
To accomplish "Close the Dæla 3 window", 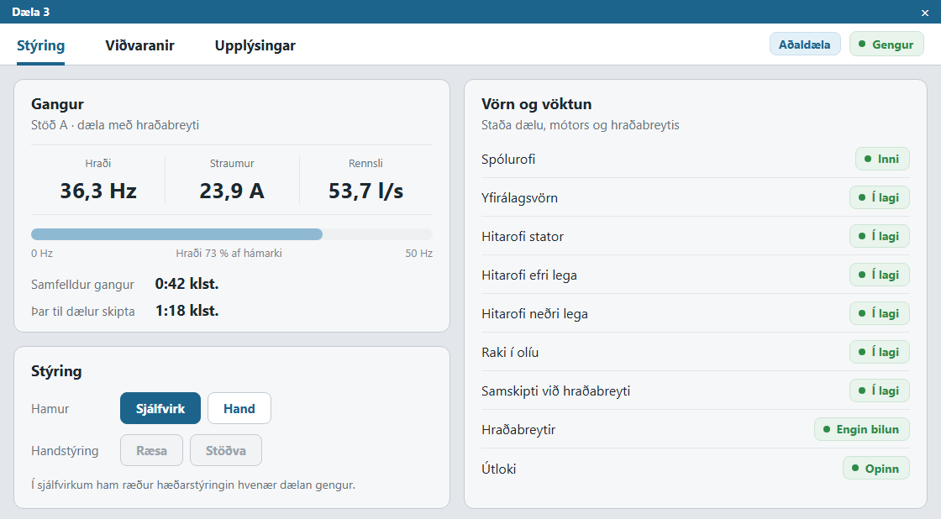I will [925, 13].
